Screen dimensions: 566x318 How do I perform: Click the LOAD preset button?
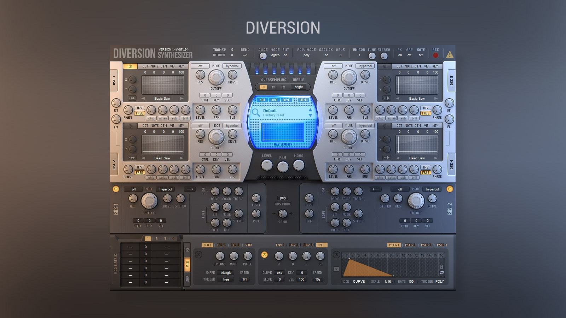pos(274,100)
